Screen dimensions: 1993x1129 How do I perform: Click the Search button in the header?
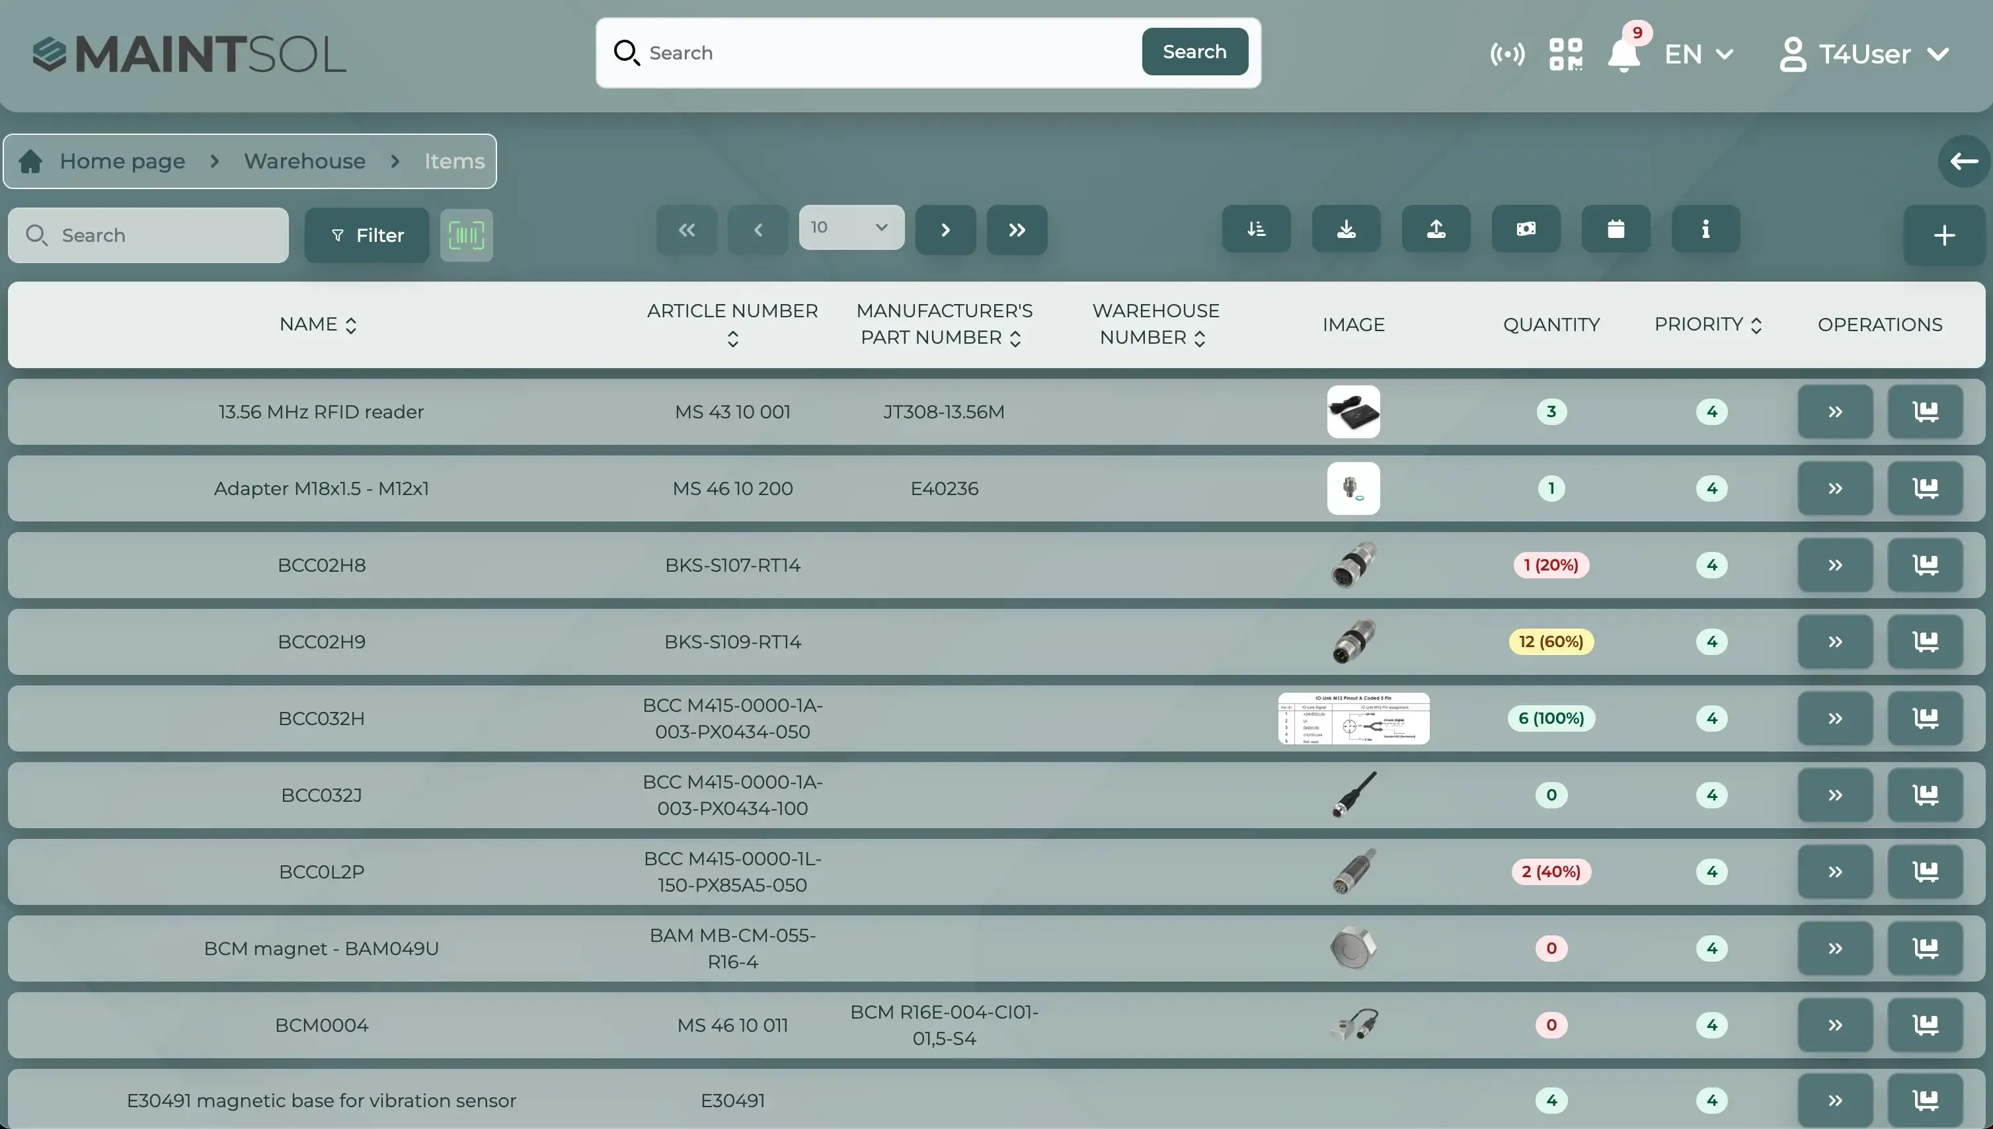coord(1194,52)
